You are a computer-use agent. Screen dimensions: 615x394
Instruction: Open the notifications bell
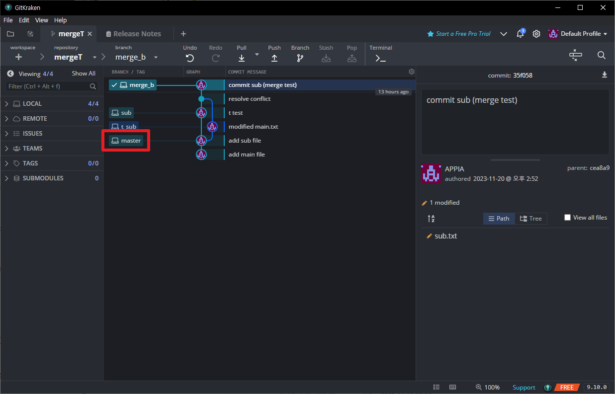520,34
